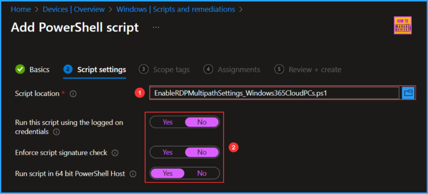The image size is (428, 194).
Task: Click info icon for Enforce script signature check
Action: coord(115,153)
